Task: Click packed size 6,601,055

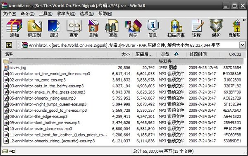Action: 145,74
